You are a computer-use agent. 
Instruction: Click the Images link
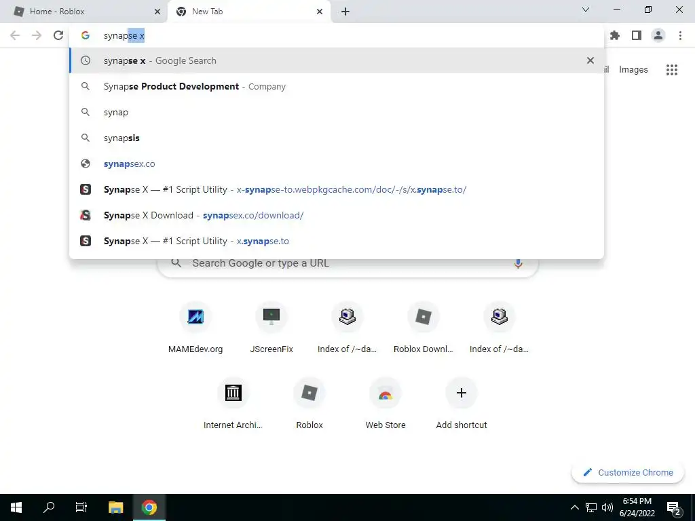633,70
